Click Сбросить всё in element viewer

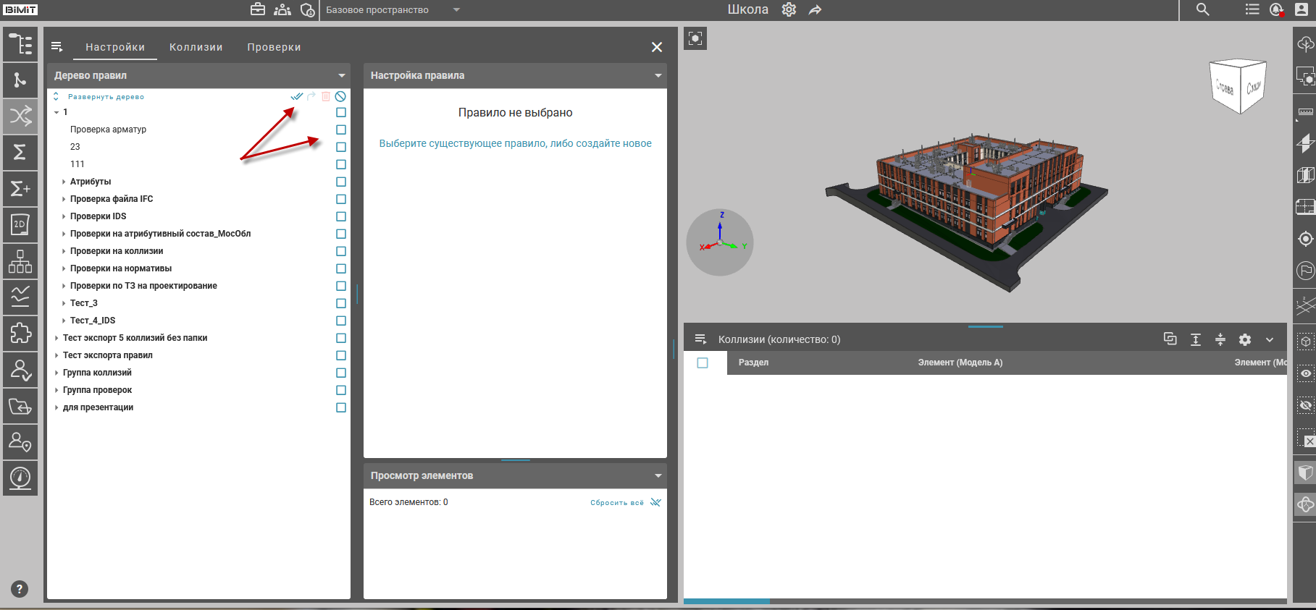pos(616,503)
